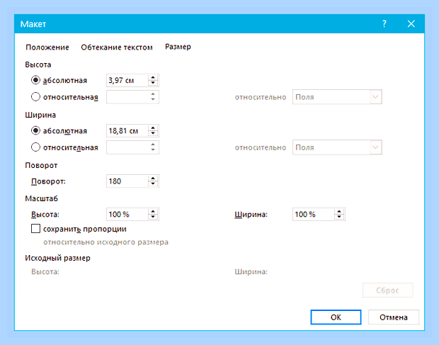Switch to the Положение tab

coord(47,47)
